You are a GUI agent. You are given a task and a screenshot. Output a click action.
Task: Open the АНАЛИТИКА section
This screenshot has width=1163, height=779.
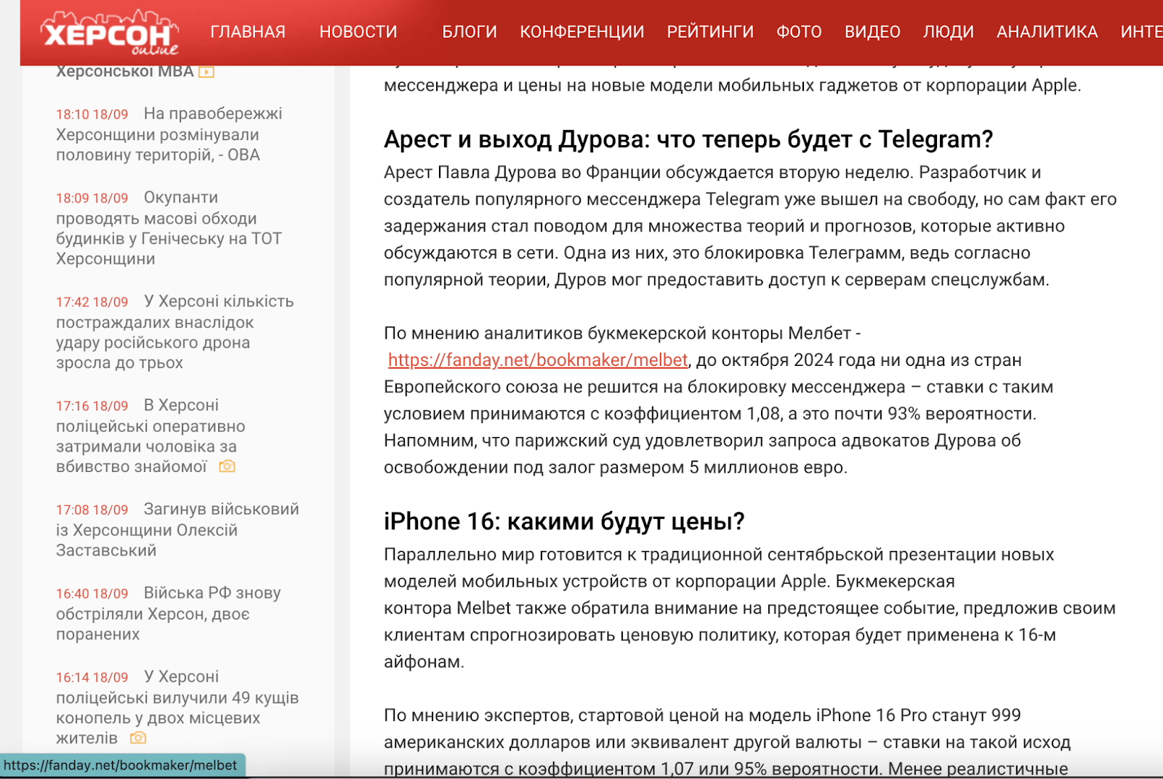(1047, 32)
